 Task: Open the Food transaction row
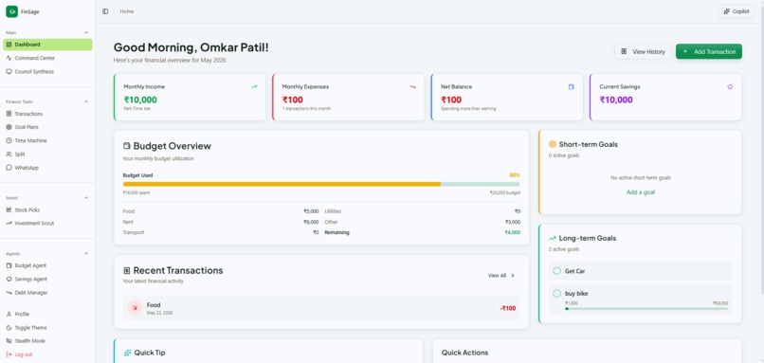321,308
